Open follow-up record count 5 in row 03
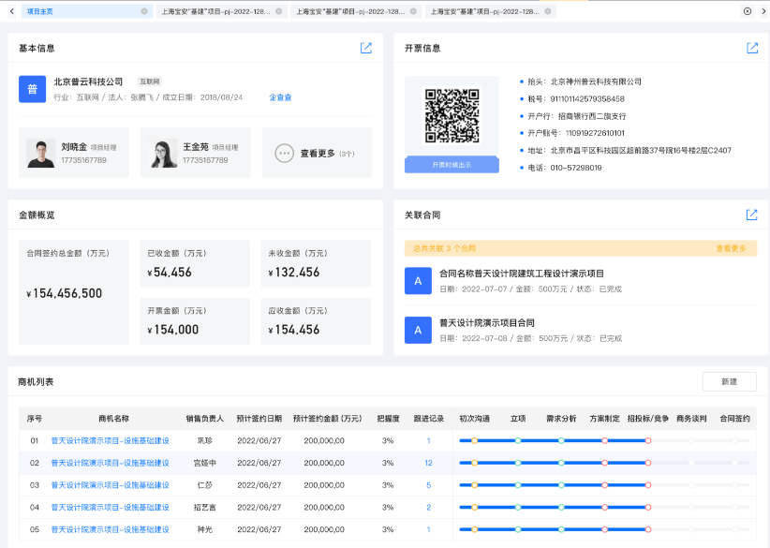 point(428,484)
